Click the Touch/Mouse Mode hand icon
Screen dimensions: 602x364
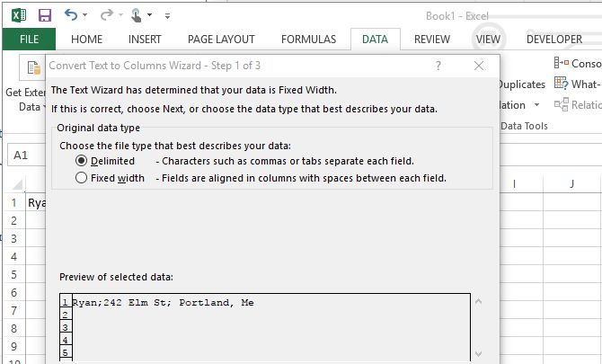click(136, 15)
